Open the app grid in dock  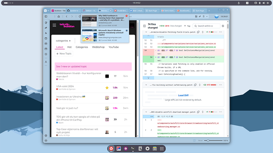(x=162, y=149)
